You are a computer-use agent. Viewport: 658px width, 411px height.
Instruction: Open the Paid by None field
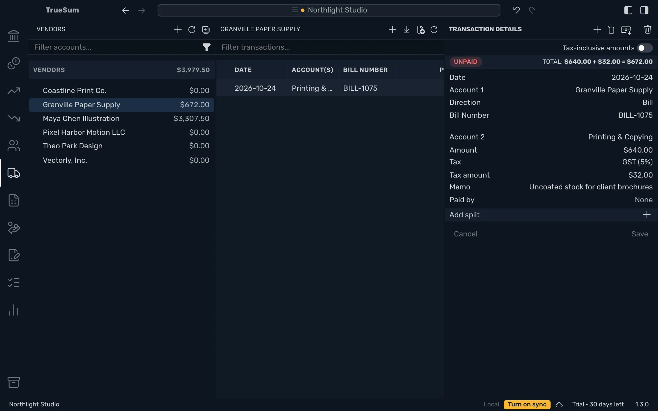(551, 200)
